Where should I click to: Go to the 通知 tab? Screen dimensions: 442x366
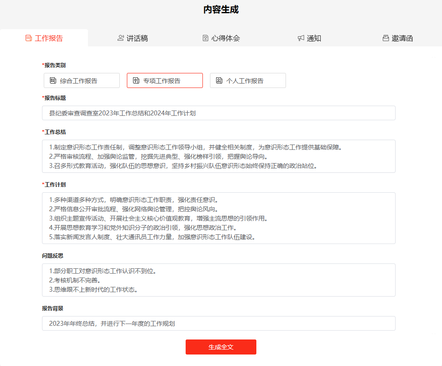click(x=309, y=38)
